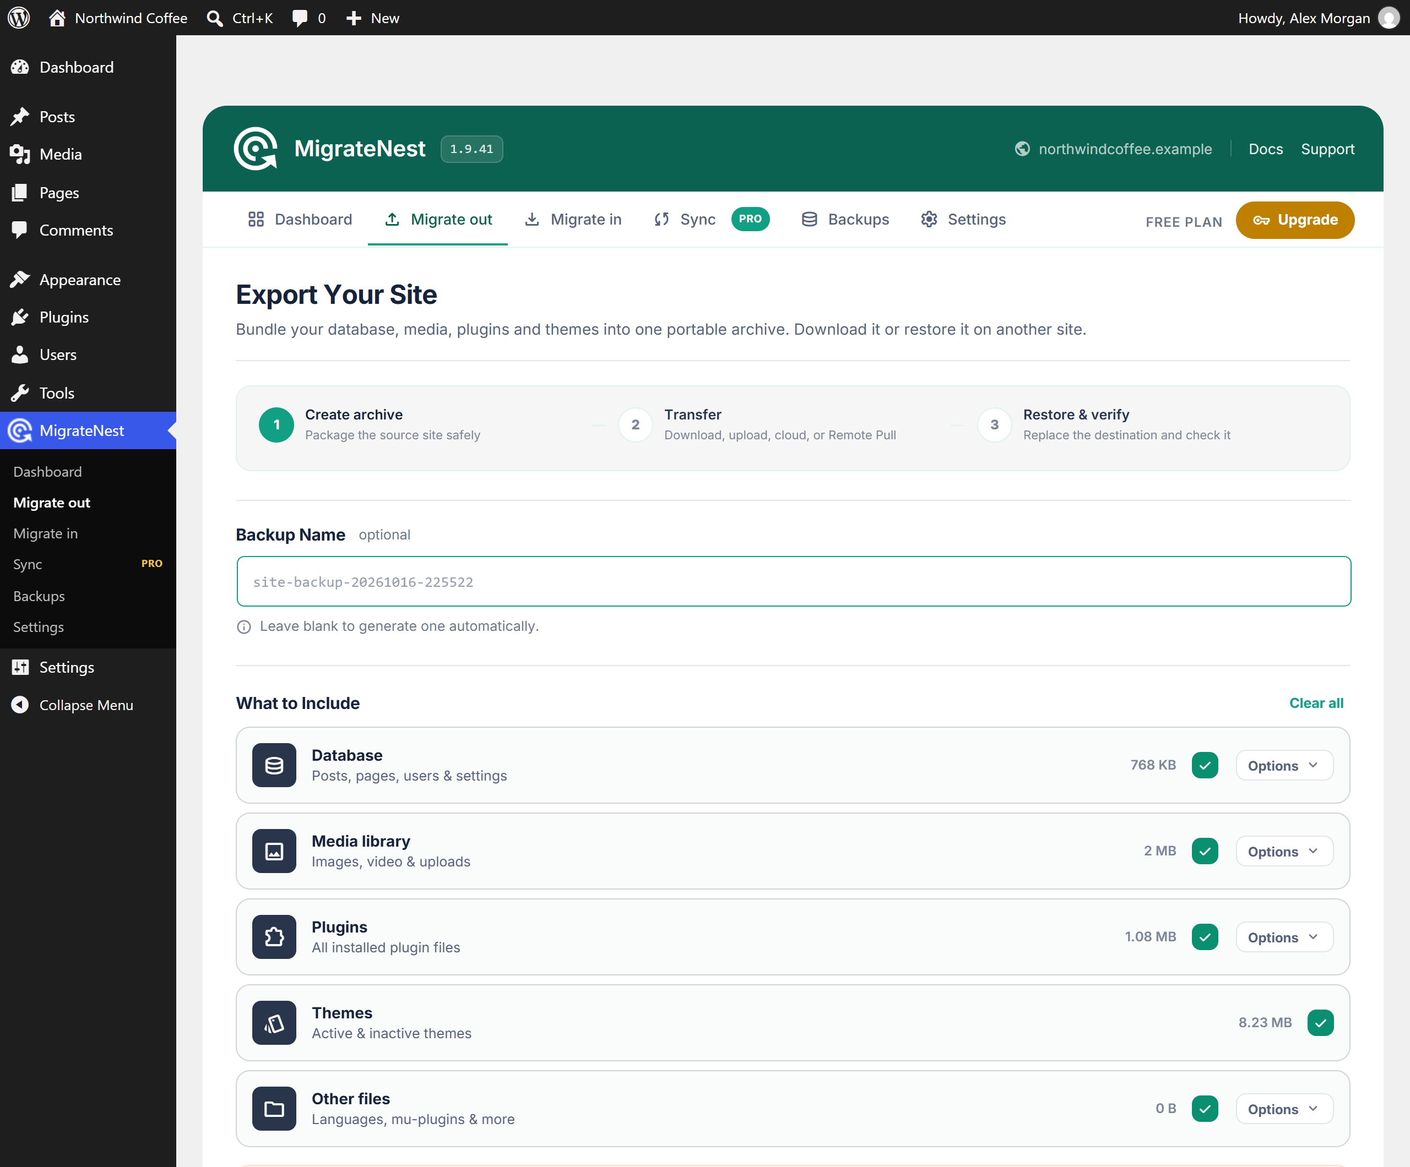Uncheck the Plugins include checkbox
This screenshot has height=1167, width=1410.
pos(1205,937)
